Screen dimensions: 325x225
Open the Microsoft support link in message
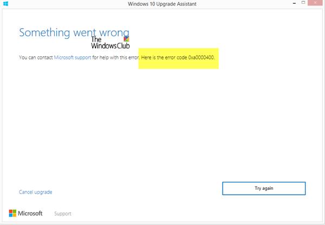click(73, 57)
